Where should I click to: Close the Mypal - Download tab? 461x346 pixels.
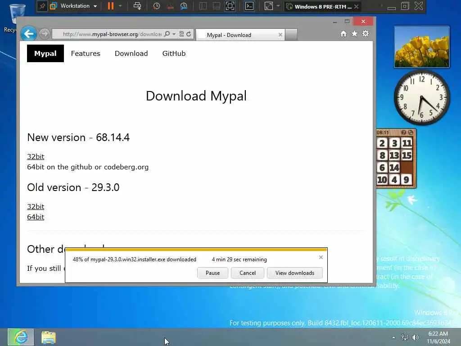[280, 35]
